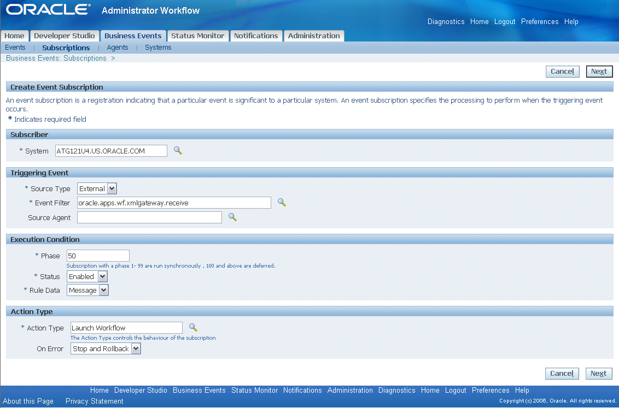Open Diagnostics link in header
This screenshot has width=619, height=408.
click(446, 22)
